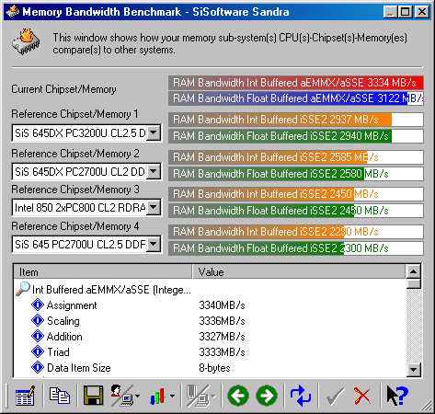This screenshot has height=414, width=435.
Task: Select the Addition row
Action: click(210, 337)
